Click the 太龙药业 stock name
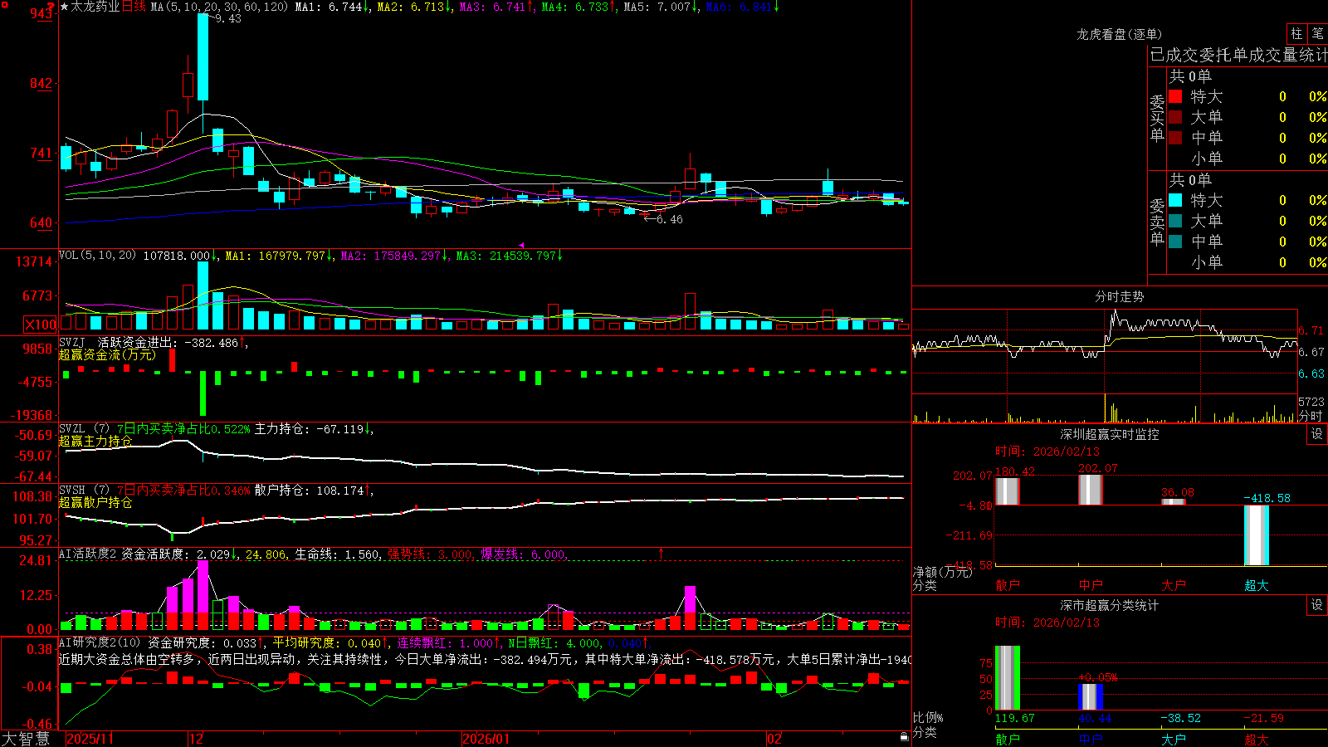 95,7
